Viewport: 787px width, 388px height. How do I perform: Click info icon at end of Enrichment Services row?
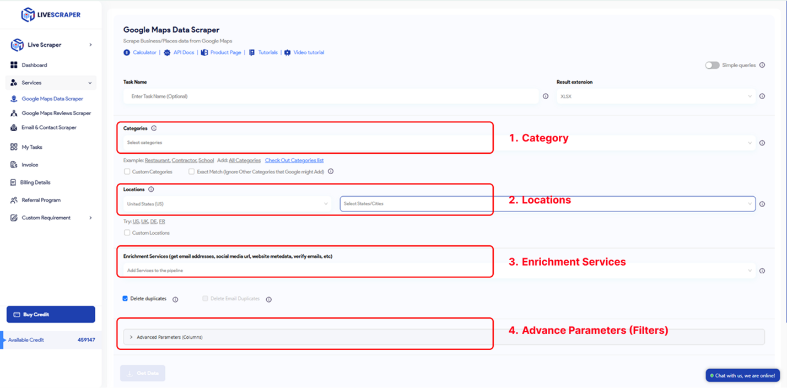(x=762, y=271)
